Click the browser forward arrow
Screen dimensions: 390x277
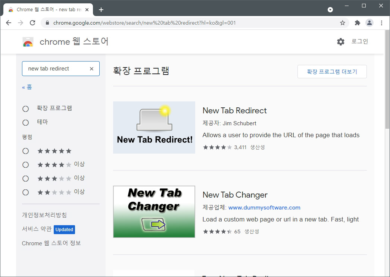click(x=21, y=23)
